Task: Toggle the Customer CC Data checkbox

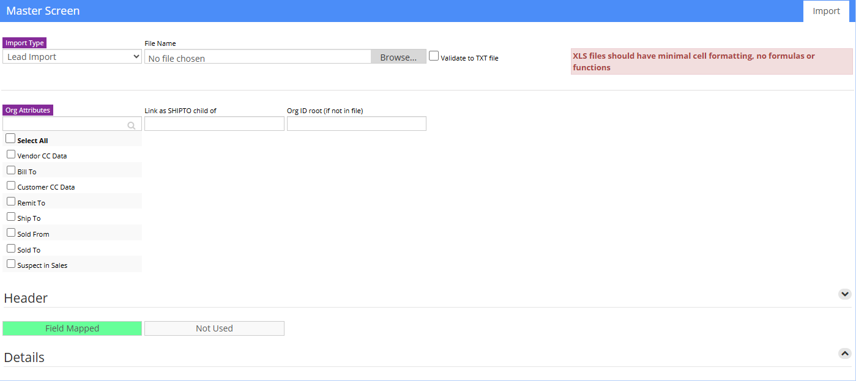Action: pos(11,185)
